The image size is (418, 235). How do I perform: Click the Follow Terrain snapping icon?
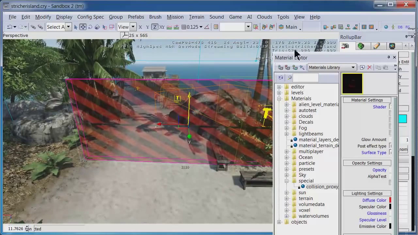[x=169, y=27]
